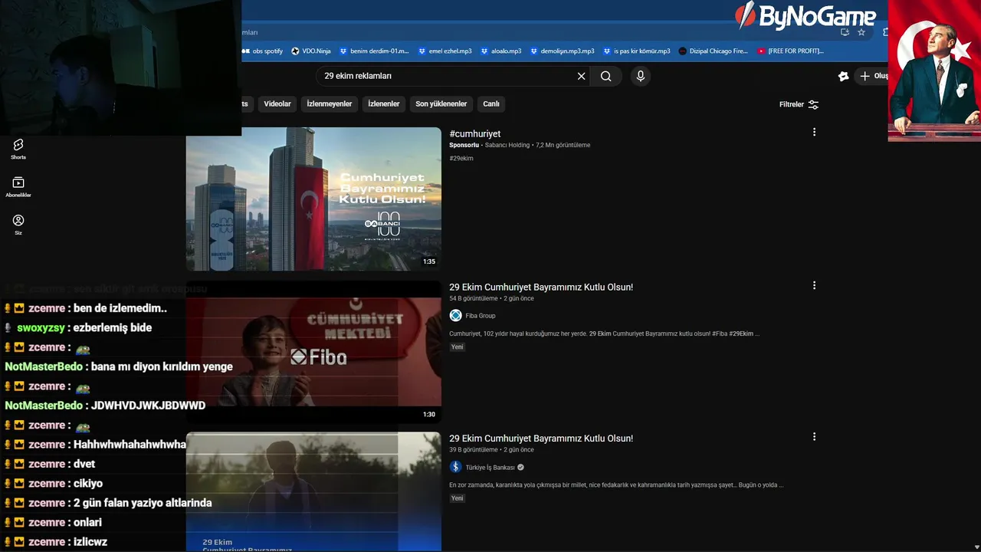Open emel ezhel.mp3 bookmark
This screenshot has height=552, width=981.
click(445, 51)
